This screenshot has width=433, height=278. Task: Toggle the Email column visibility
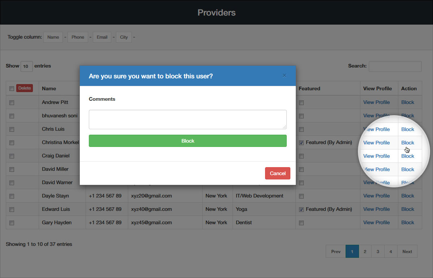[102, 37]
